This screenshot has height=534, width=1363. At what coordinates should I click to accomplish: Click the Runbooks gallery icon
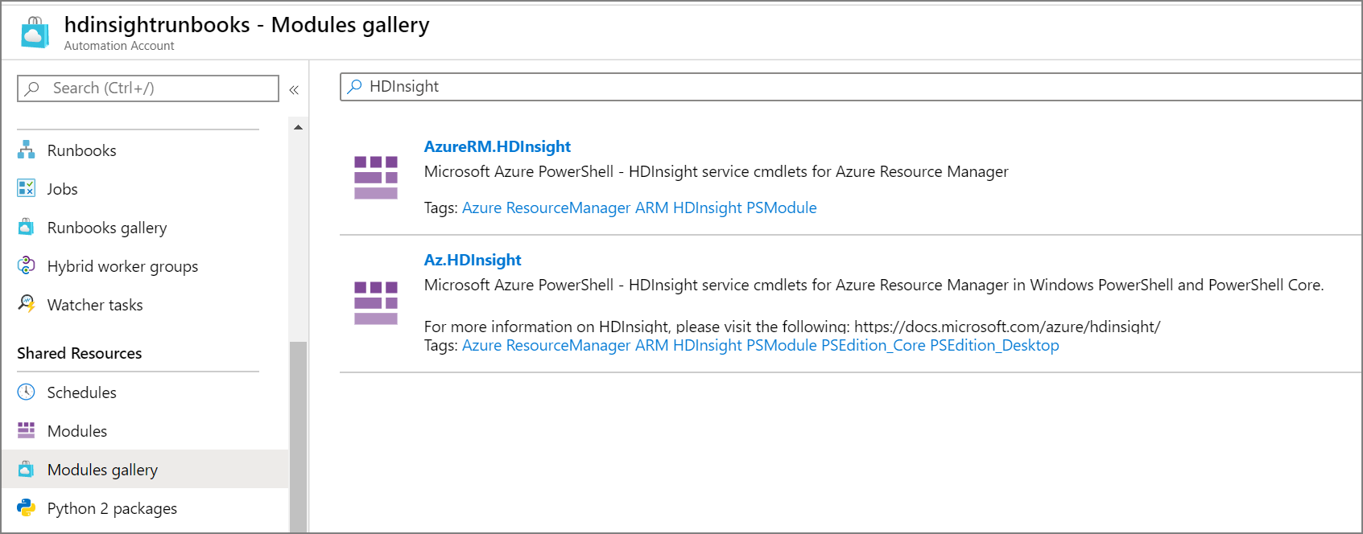pyautogui.click(x=27, y=227)
